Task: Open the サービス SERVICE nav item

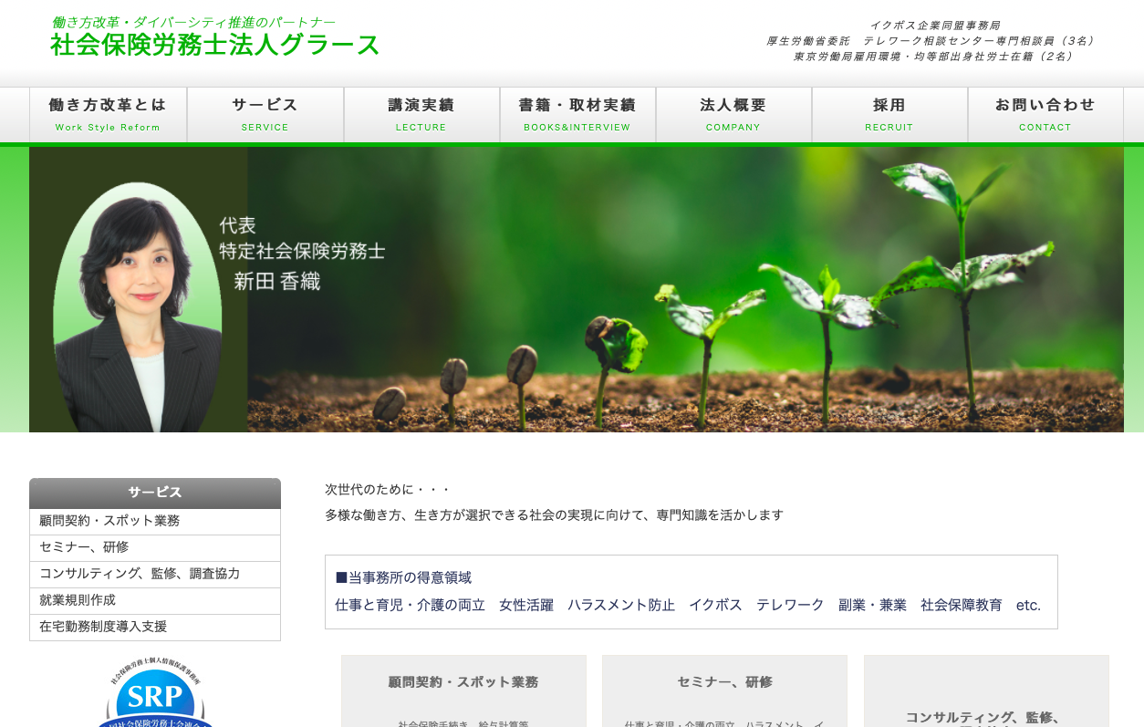Action: click(x=265, y=115)
